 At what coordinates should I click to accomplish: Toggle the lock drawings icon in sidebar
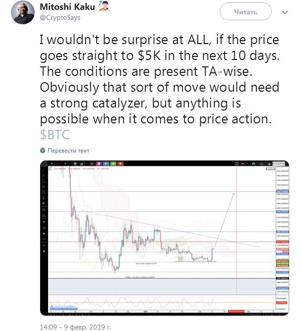tap(44, 233)
